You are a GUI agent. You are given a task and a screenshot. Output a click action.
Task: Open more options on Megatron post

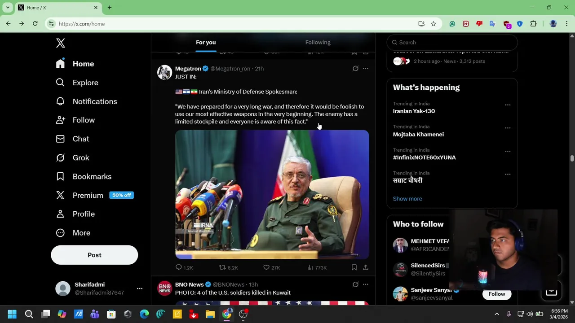click(366, 69)
